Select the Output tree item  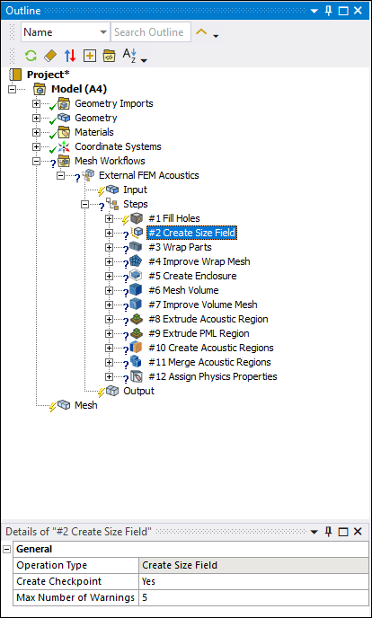138,391
